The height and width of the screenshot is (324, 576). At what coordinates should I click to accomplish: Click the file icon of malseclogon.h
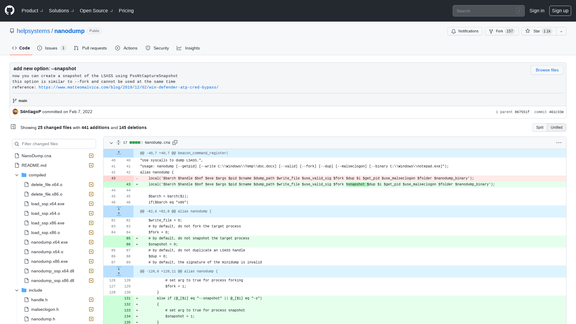coord(26,309)
